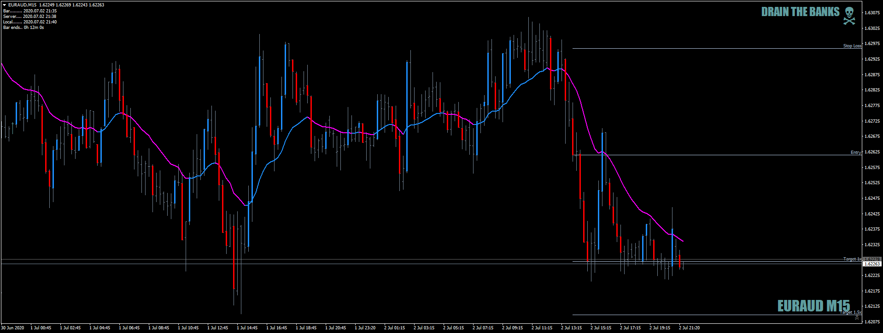
Task: Select the 'Entry' line label
Action: pyautogui.click(x=855, y=152)
